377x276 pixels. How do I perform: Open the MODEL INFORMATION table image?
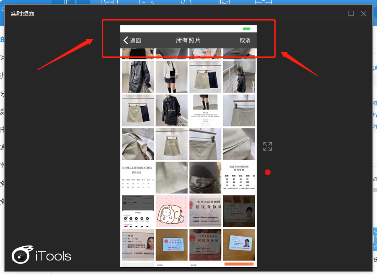[x=138, y=178]
